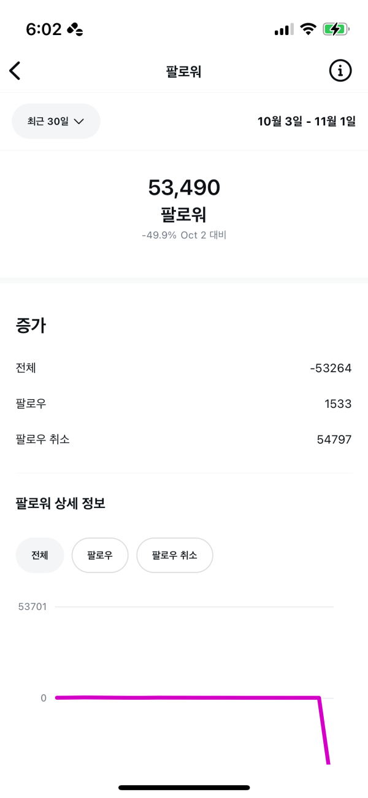This screenshot has height=798, width=368.
Task: Tap the 팔로워 상세 정보 section heading
Action: 61,504
